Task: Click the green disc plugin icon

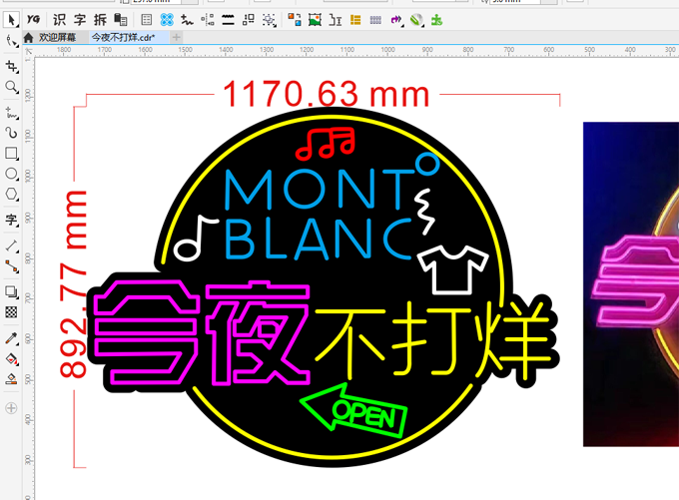Action: [x=416, y=20]
